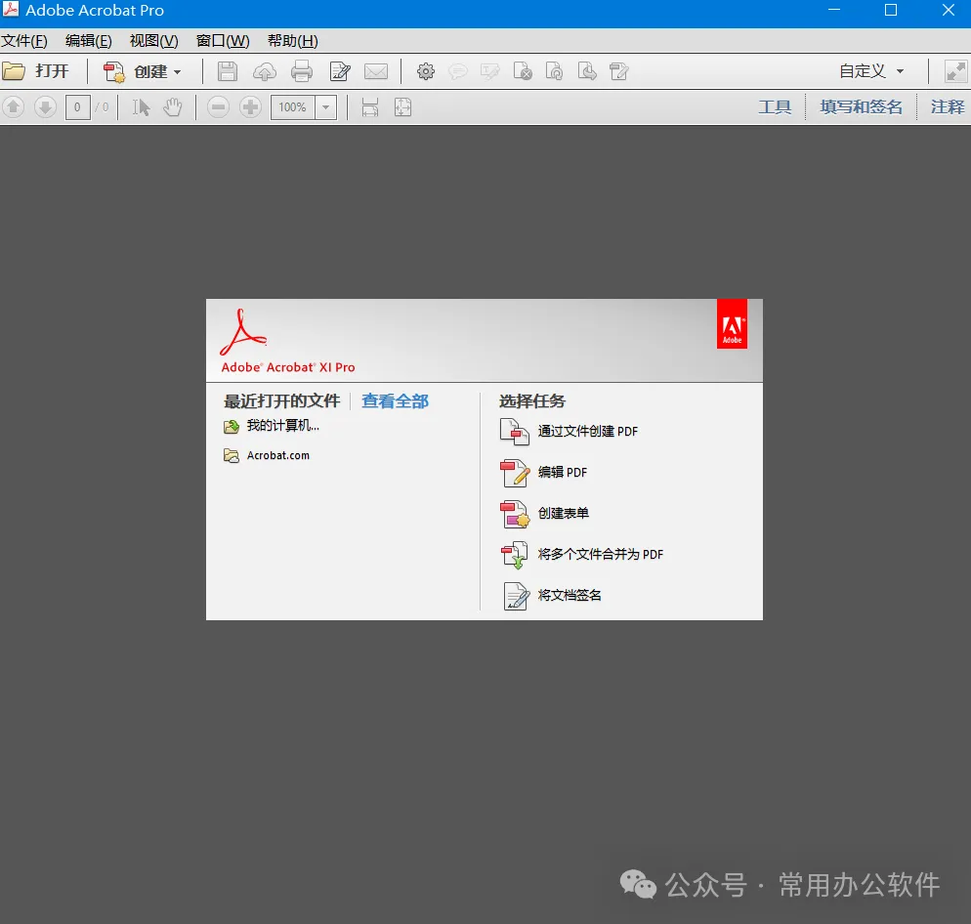Select the 将文档签名 task

tap(551, 596)
